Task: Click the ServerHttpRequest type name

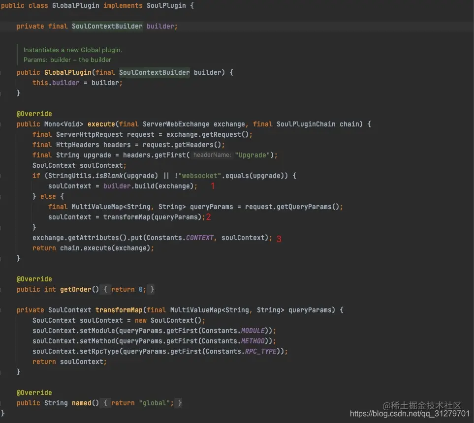Action: pyautogui.click(x=90, y=134)
